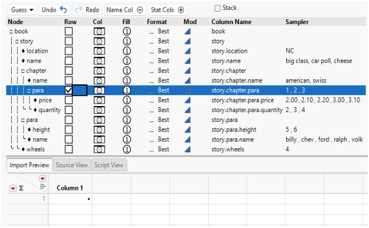
Task: Click the Mod triangle icon in the book row
Action: (x=187, y=31)
